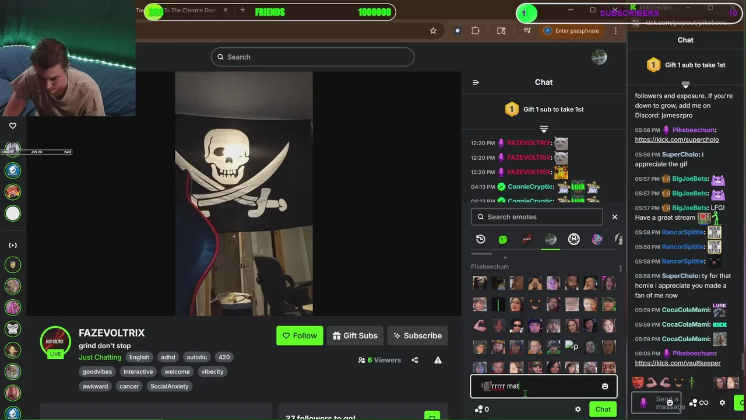This screenshot has width=746, height=420.
Task: Open the emote button in popout chat input
Action: [x=670, y=402]
